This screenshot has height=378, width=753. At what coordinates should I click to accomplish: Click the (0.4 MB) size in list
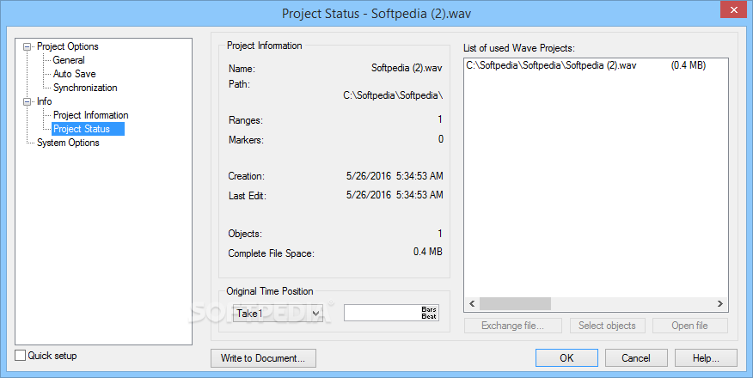pyautogui.click(x=689, y=65)
